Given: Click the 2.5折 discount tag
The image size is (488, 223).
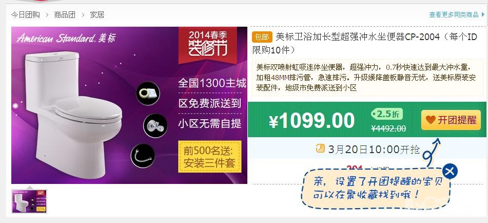Looking at the screenshot, I should pyautogui.click(x=387, y=114).
